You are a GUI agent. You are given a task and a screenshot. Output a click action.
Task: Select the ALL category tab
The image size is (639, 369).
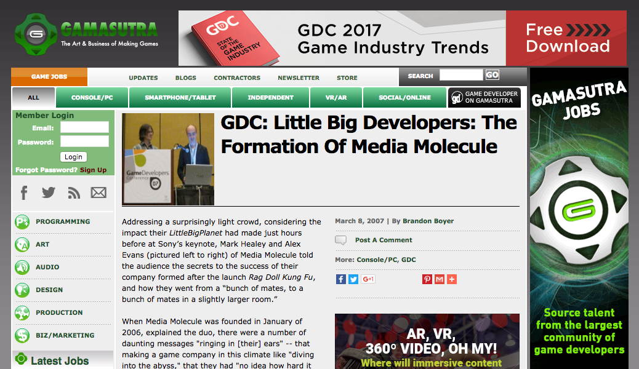tap(33, 98)
